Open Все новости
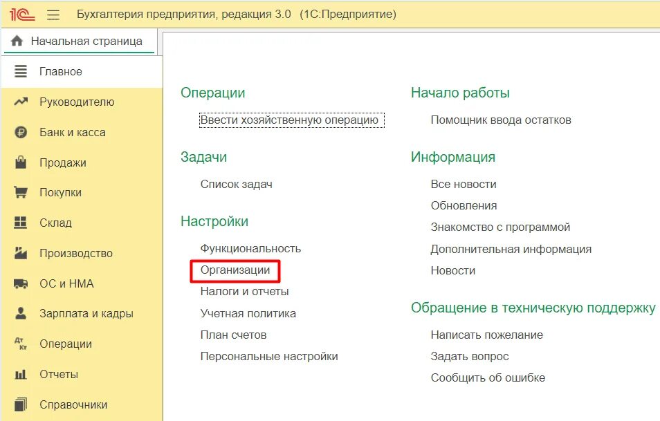660x421 pixels. [x=464, y=184]
